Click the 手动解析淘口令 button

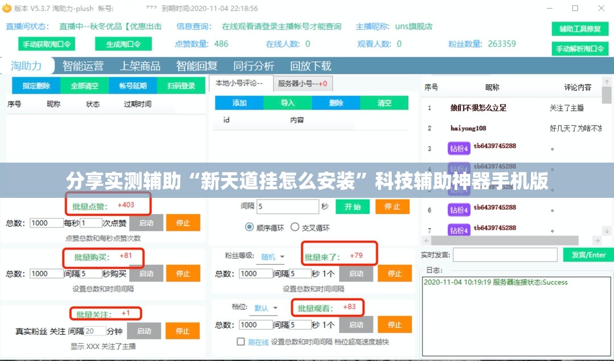[x=580, y=48]
